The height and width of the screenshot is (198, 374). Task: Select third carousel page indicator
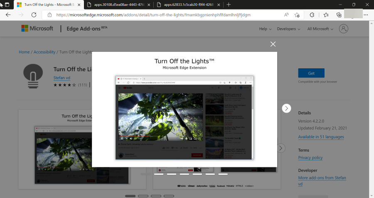point(156,196)
